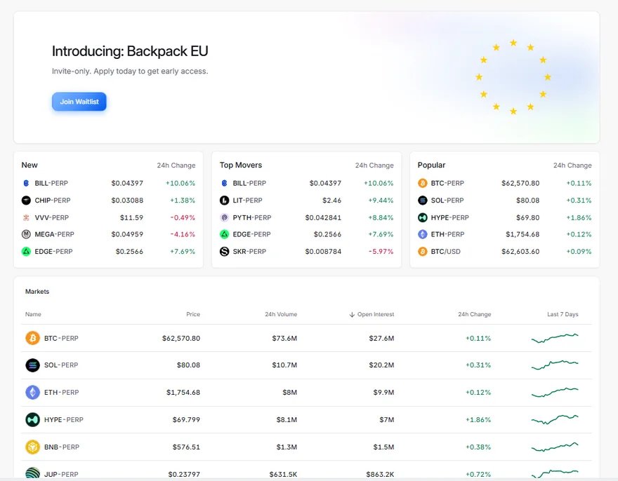The height and width of the screenshot is (481, 618).
Task: Select BTC/USD in the Popular list
Action: coord(446,251)
